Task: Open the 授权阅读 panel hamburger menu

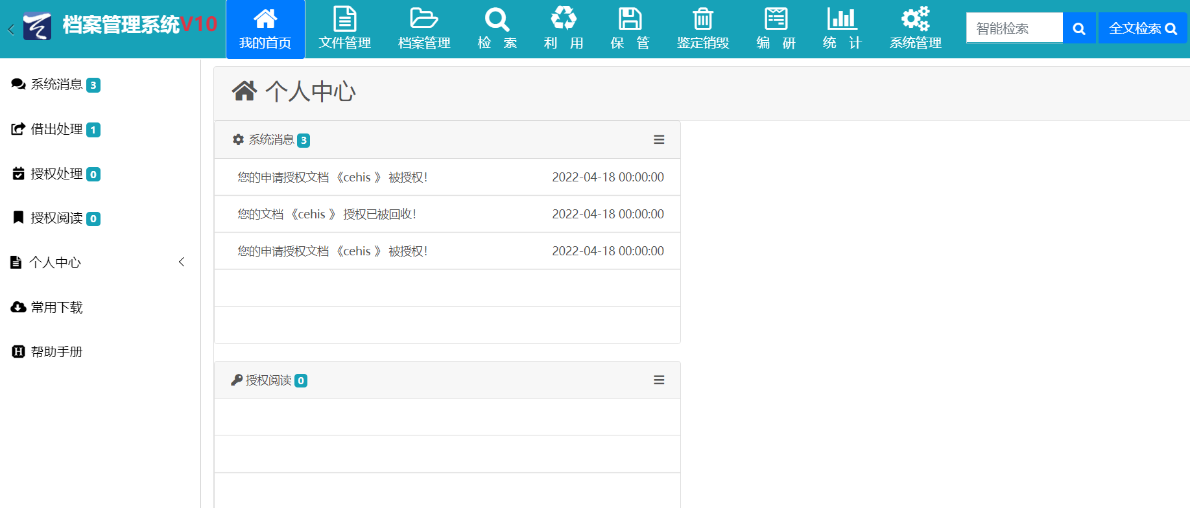Action: 659,380
